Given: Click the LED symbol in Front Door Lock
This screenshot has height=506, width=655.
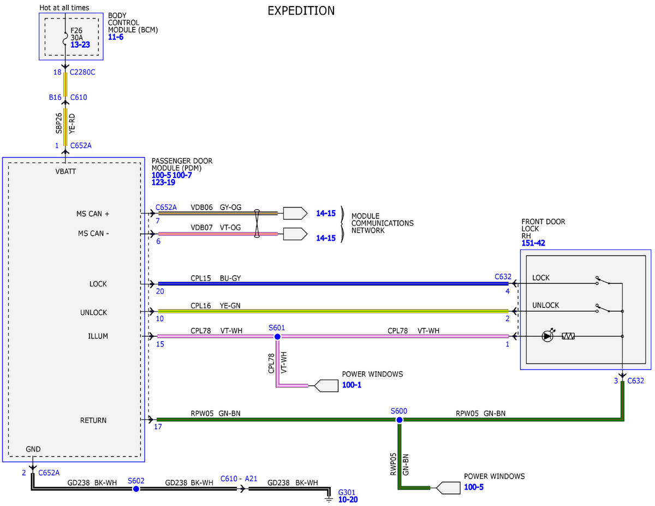Looking at the screenshot, I should coord(547,336).
